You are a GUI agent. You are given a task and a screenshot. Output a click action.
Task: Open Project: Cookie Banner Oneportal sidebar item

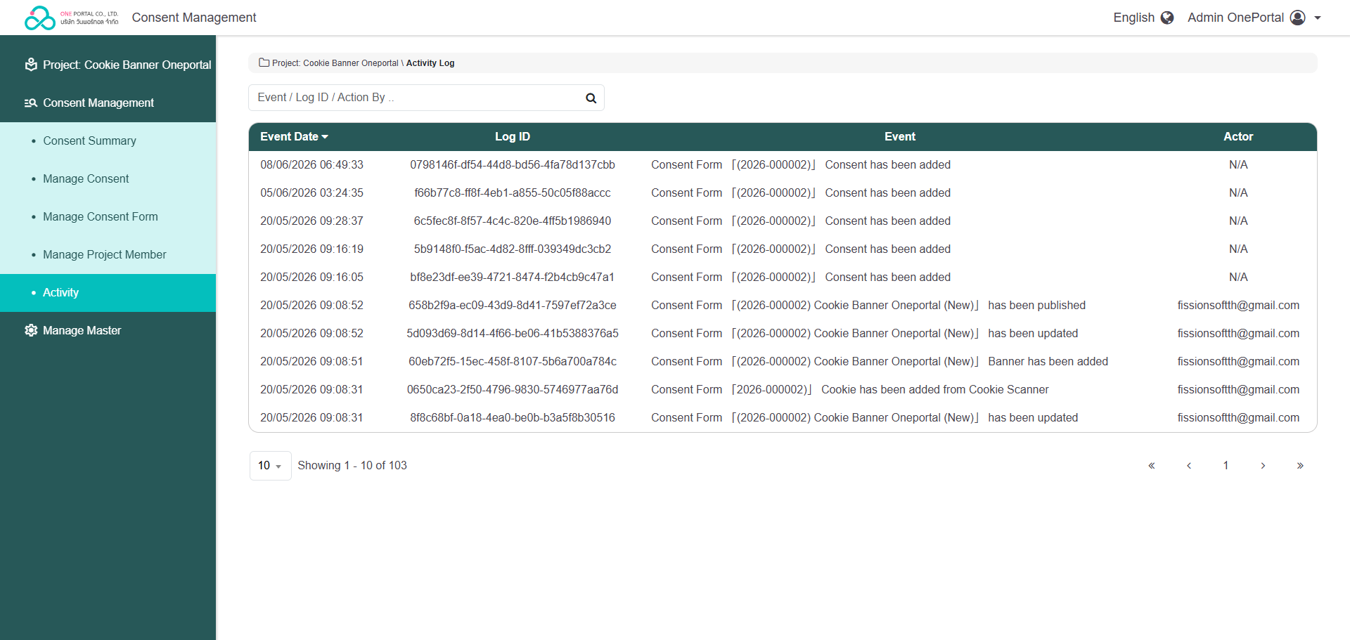click(x=108, y=65)
